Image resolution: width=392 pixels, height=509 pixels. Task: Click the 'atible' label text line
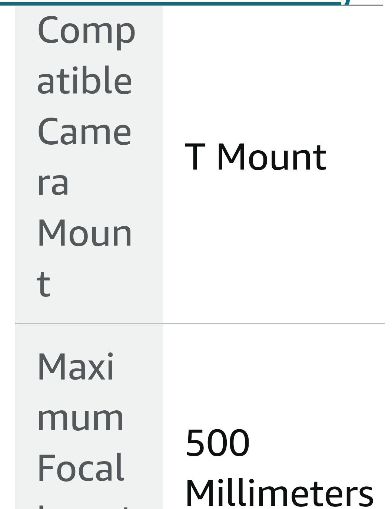(84, 80)
